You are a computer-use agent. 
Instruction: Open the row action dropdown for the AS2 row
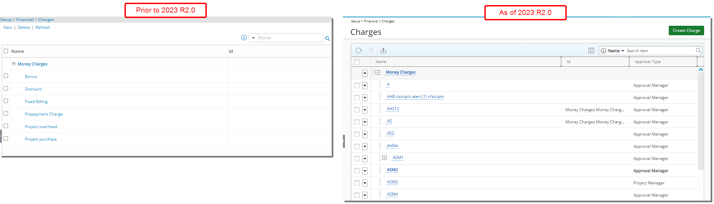coord(365,134)
